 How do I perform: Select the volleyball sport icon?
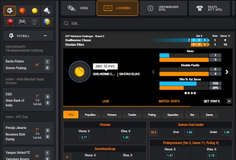tap(47, 22)
